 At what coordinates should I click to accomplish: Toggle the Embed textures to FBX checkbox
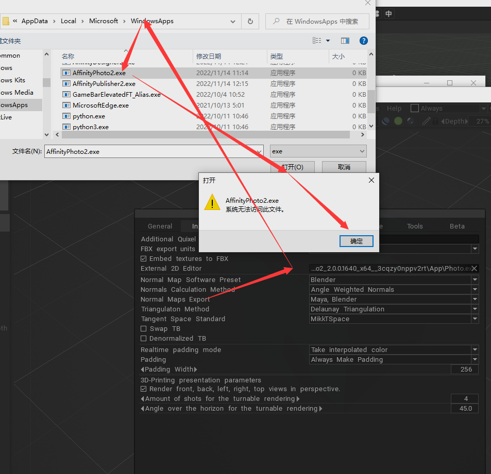pos(144,259)
